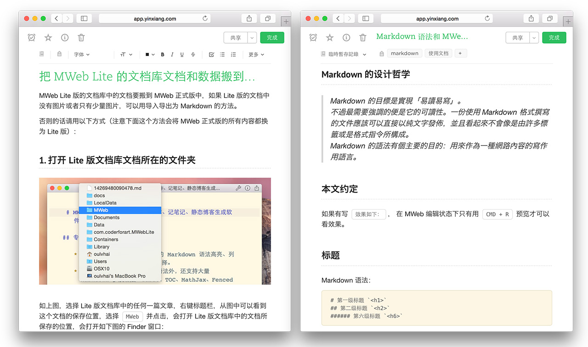Click the 共享 share button on the right note

pos(518,37)
